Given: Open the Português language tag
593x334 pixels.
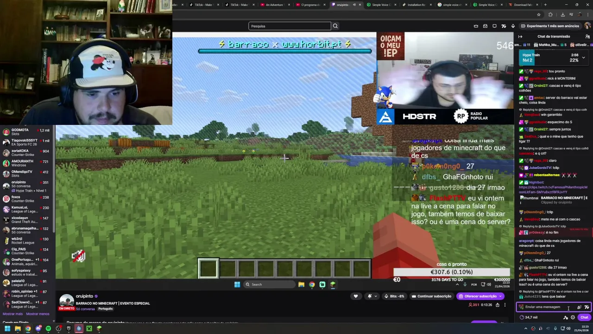Looking at the screenshot, I should pyautogui.click(x=105, y=309).
